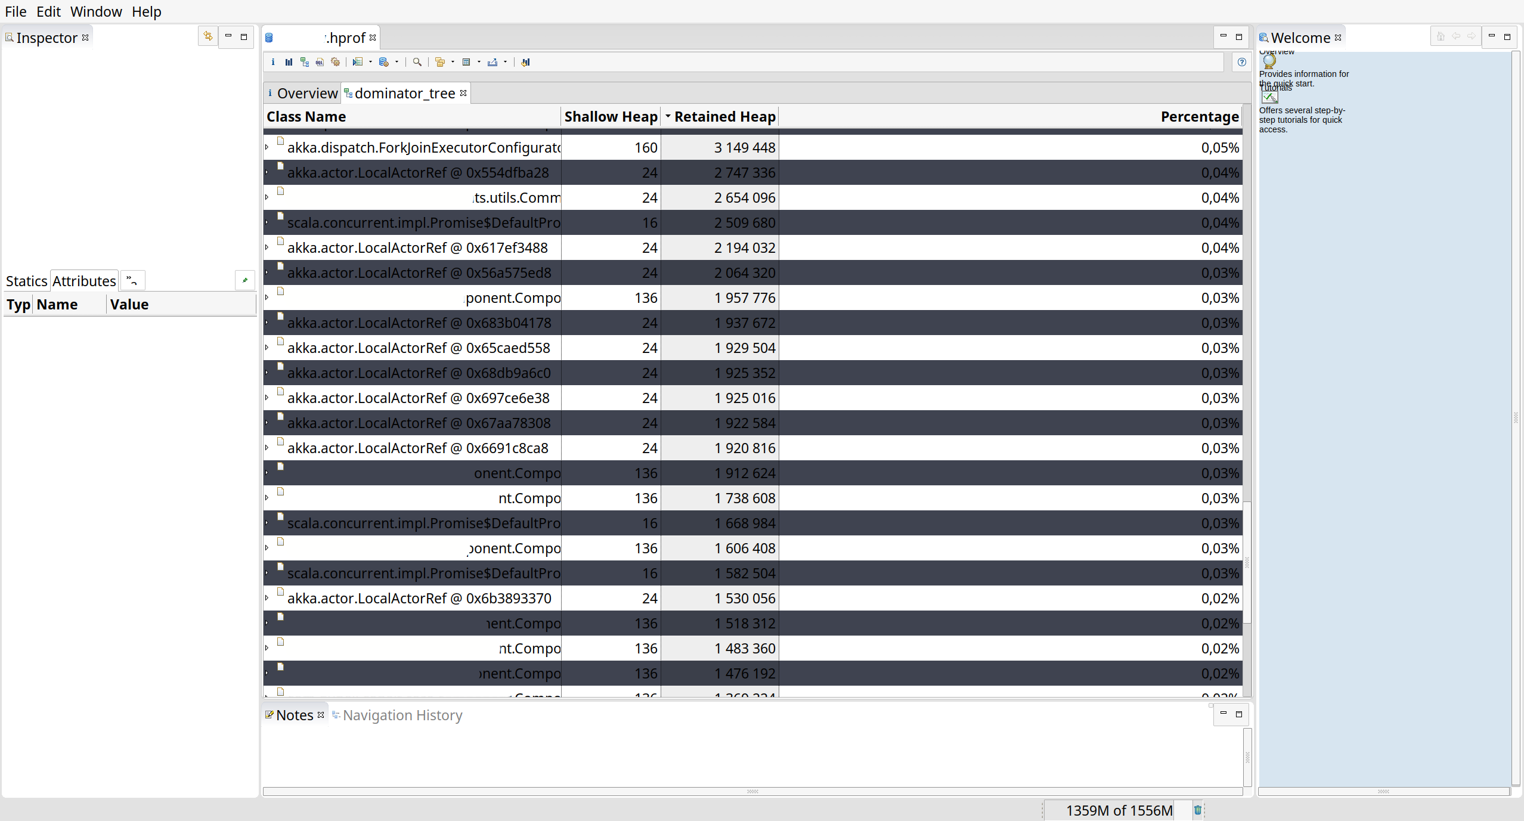Expand the LocalActorRef @ 0x617ef3488 row
The height and width of the screenshot is (821, 1524).
pos(267,247)
